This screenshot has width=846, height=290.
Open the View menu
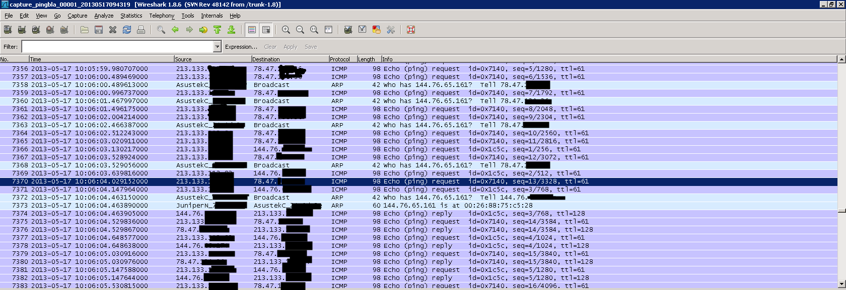click(x=41, y=16)
